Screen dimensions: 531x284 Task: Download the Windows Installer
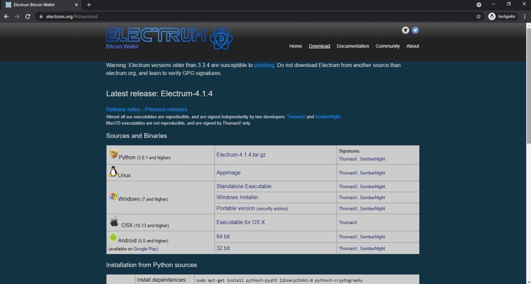237,197
